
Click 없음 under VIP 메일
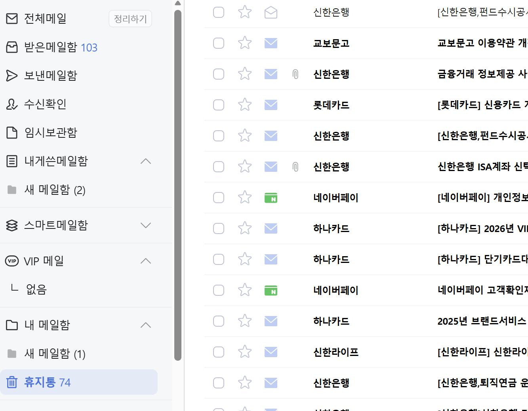pos(36,289)
